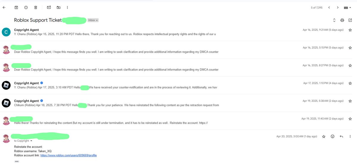The width and height of the screenshot is (357, 164).
Task: Open more options on last message
Action: coord(350,136)
